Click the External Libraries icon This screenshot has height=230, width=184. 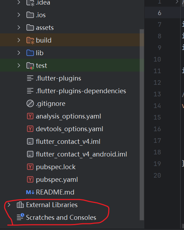20,205
